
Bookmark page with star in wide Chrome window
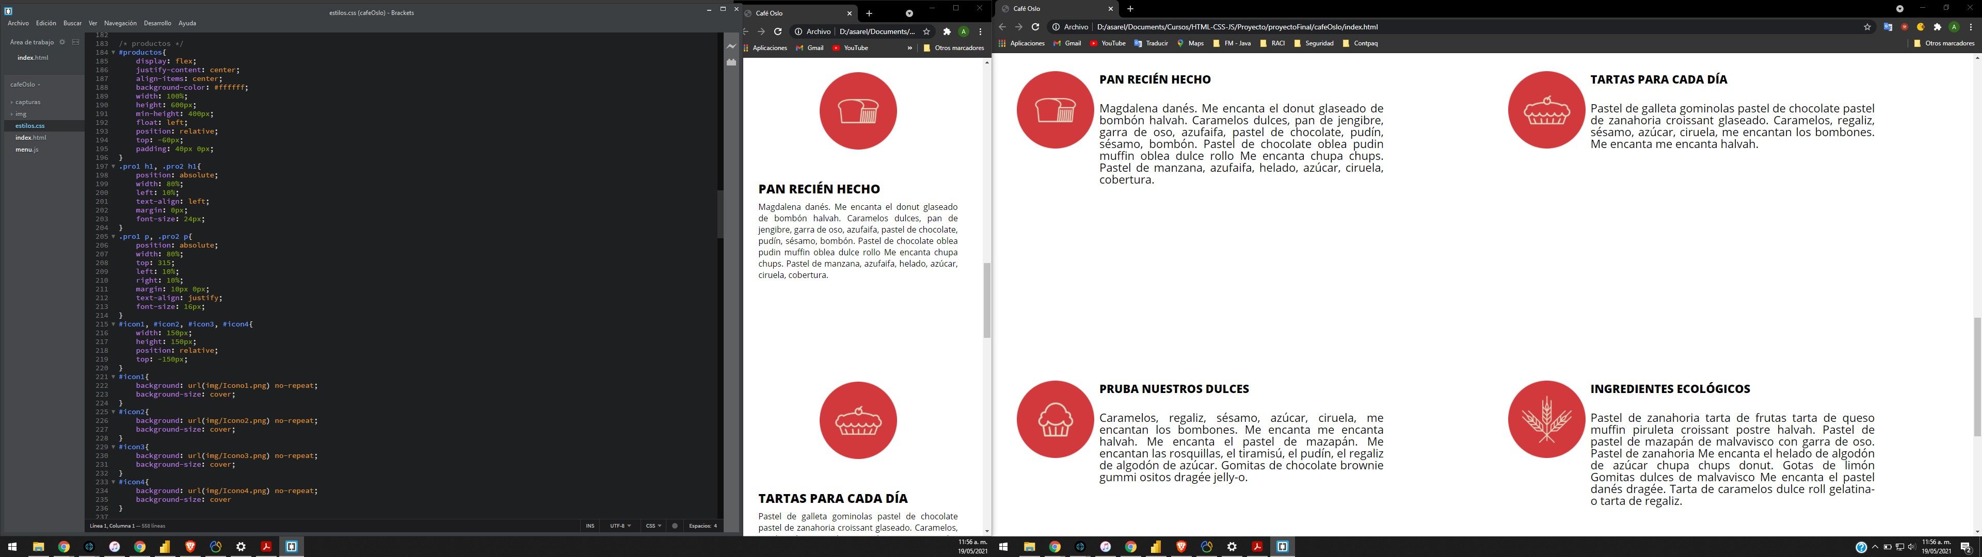1866,27
